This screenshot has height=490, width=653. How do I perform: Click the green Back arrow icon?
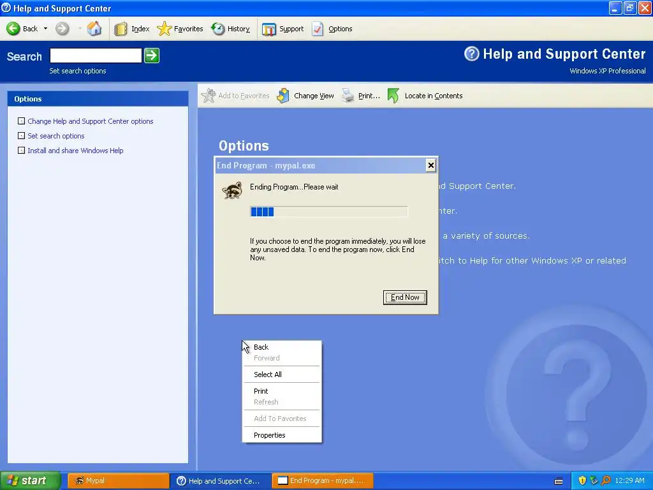pos(13,28)
